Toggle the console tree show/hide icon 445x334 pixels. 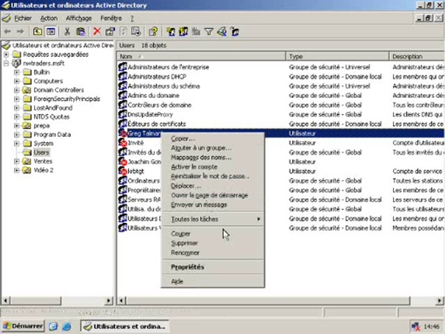tap(51, 32)
